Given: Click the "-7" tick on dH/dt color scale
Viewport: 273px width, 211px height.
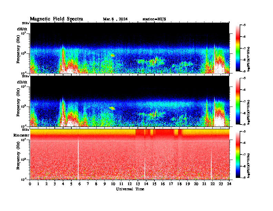Looking at the screenshot, I should coord(244,48).
